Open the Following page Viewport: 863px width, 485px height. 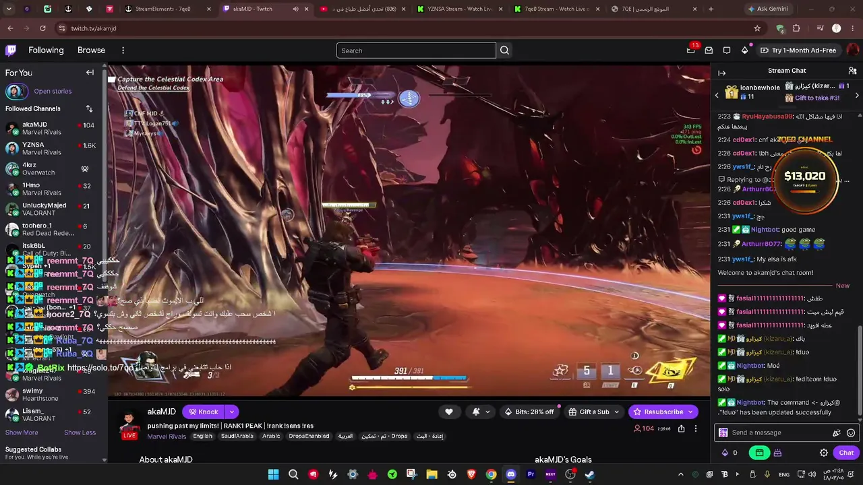[46, 51]
